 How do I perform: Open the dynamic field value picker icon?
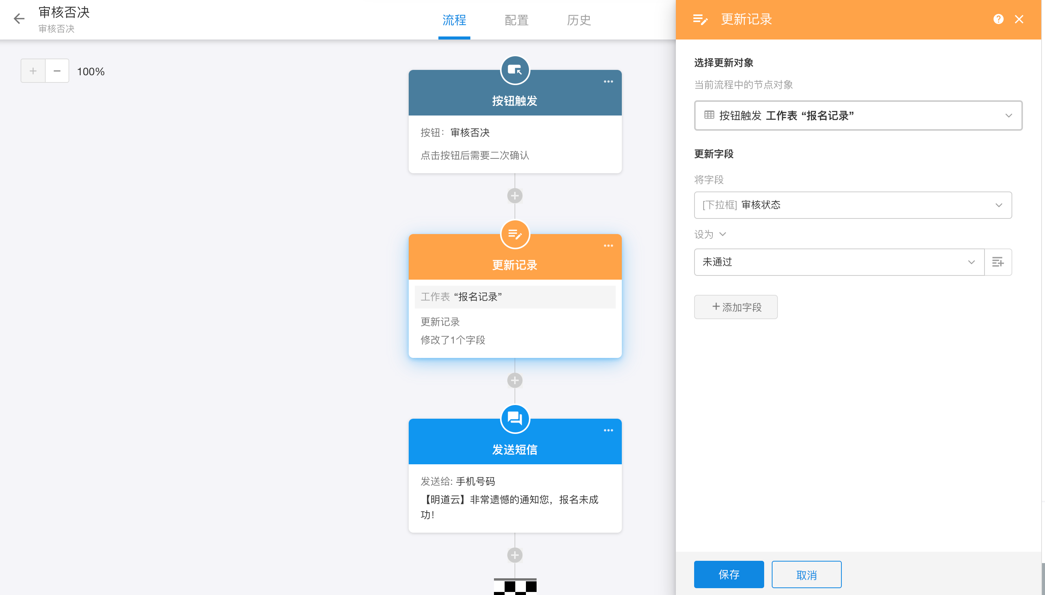click(x=997, y=262)
